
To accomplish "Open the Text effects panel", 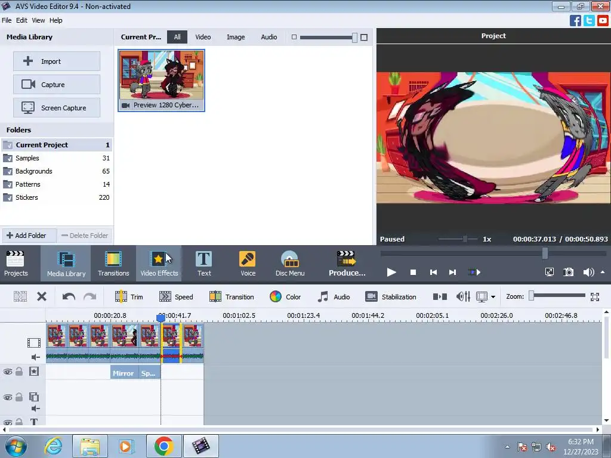I will [x=204, y=264].
